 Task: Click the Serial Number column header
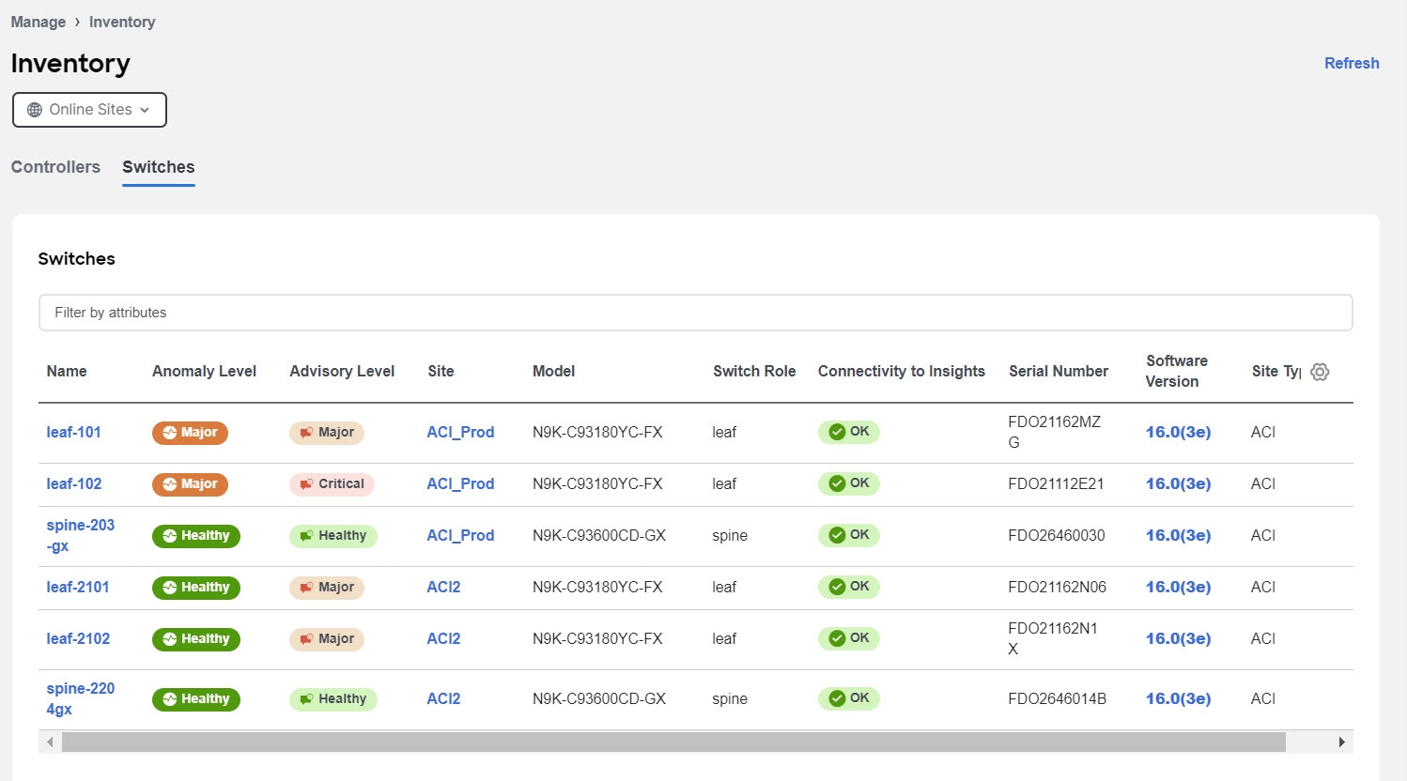(x=1059, y=372)
